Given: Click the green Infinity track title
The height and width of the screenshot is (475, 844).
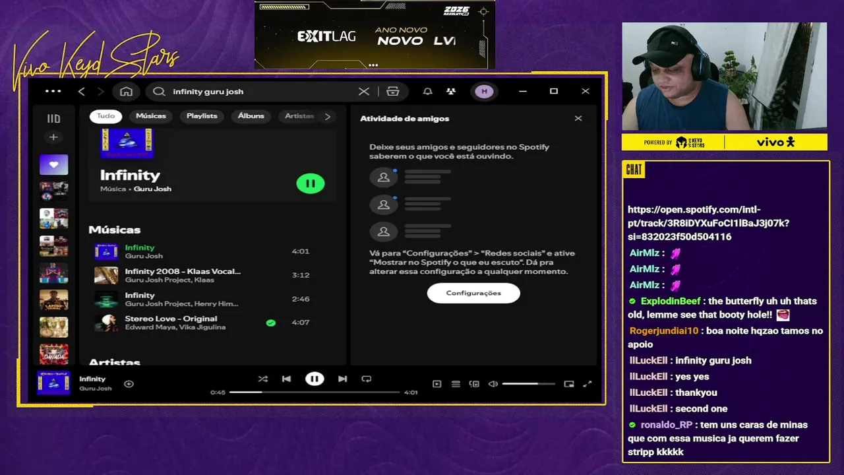Looking at the screenshot, I should pyautogui.click(x=140, y=247).
